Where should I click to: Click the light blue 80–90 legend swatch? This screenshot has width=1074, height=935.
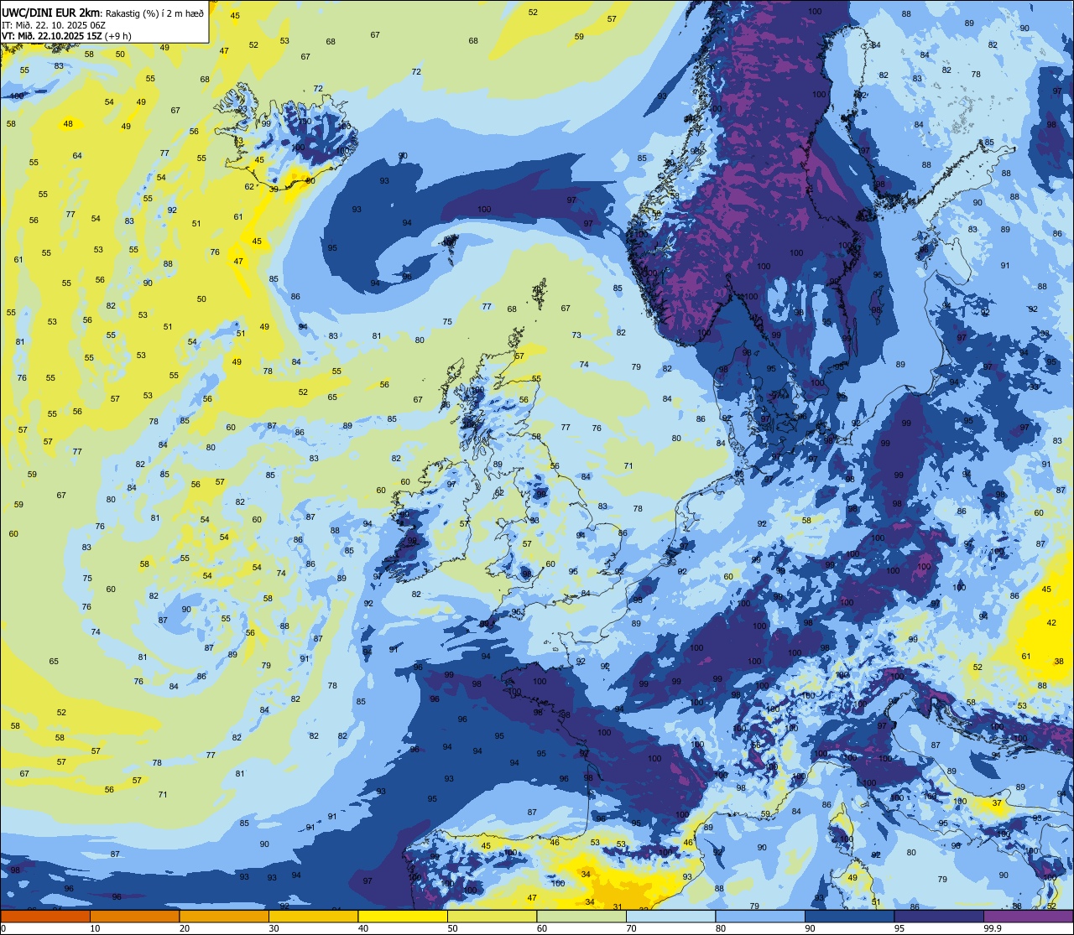(760, 916)
